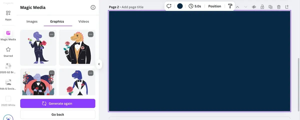Open more options on orange dinosaur graphic
The image size is (300, 120).
[91, 34]
